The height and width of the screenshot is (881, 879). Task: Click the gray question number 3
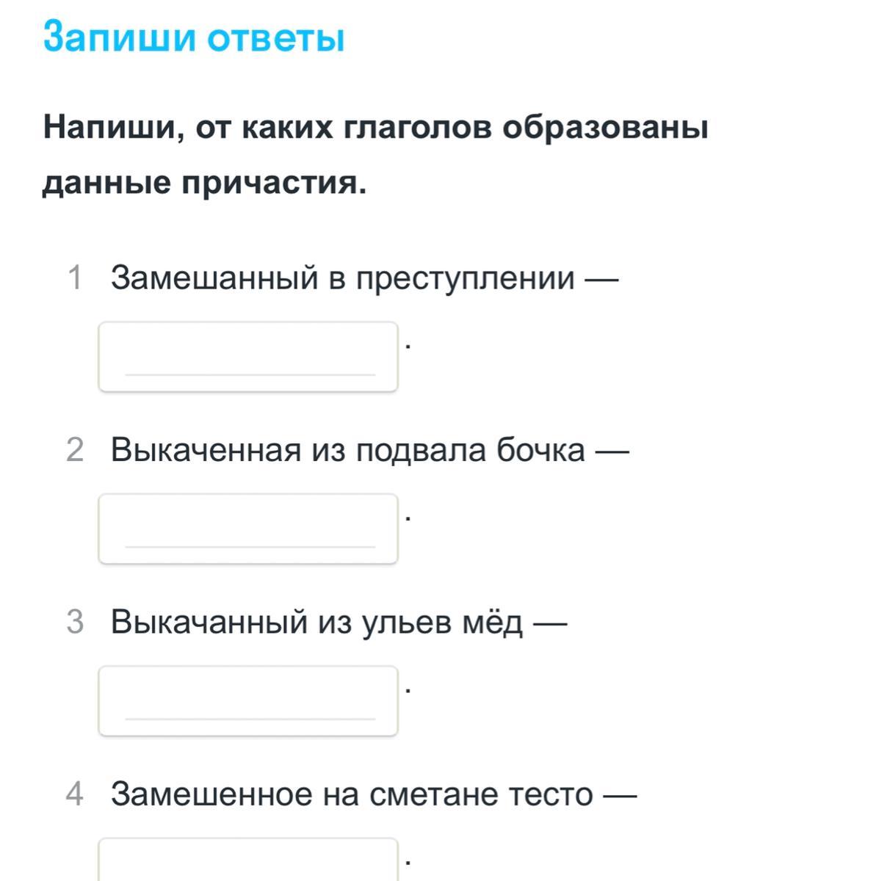(x=75, y=622)
